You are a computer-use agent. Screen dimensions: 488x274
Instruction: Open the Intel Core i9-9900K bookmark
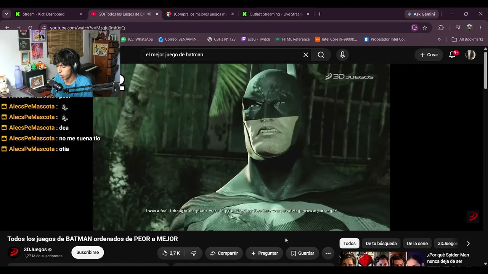click(336, 39)
